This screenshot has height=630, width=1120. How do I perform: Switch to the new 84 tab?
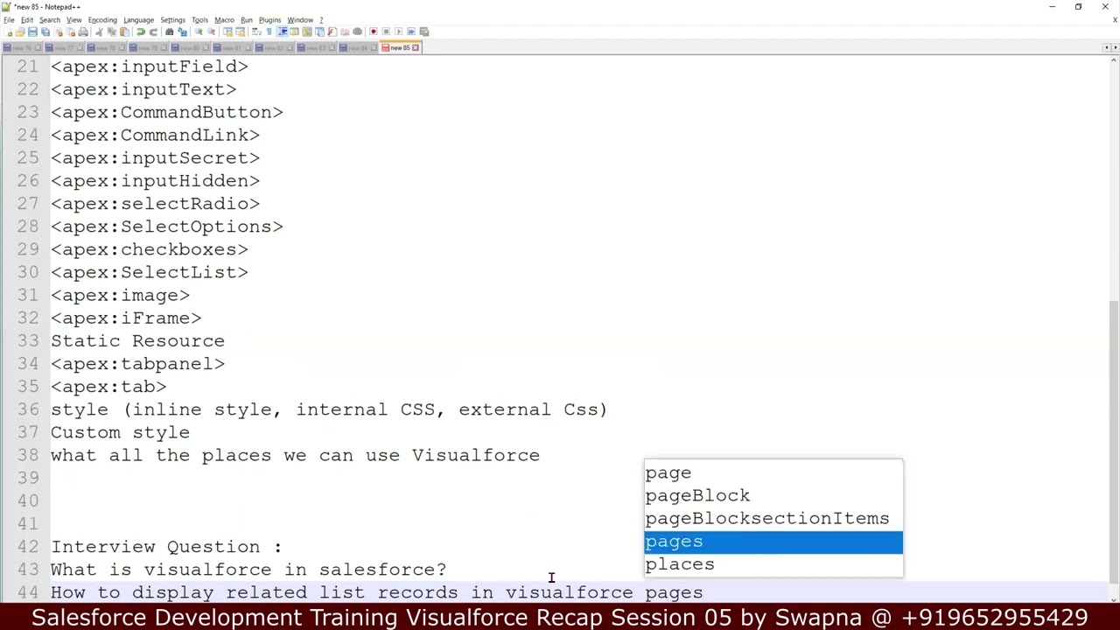358,47
